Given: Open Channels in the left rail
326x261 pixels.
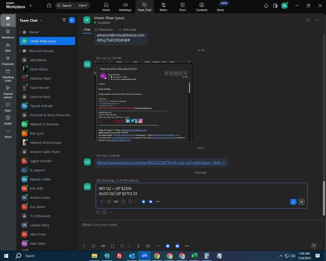Looking at the screenshot, I should point(8,61).
